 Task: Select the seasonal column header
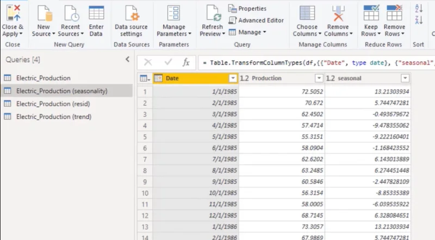[368, 78]
